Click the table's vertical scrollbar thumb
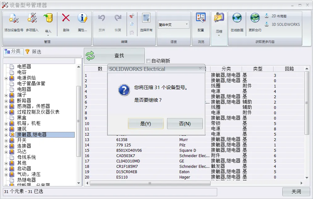This screenshot has height=199, width=313. (x=307, y=103)
